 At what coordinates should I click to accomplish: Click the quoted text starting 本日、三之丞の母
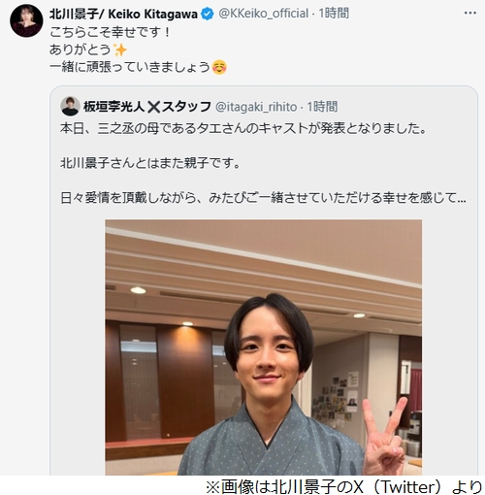(x=243, y=129)
